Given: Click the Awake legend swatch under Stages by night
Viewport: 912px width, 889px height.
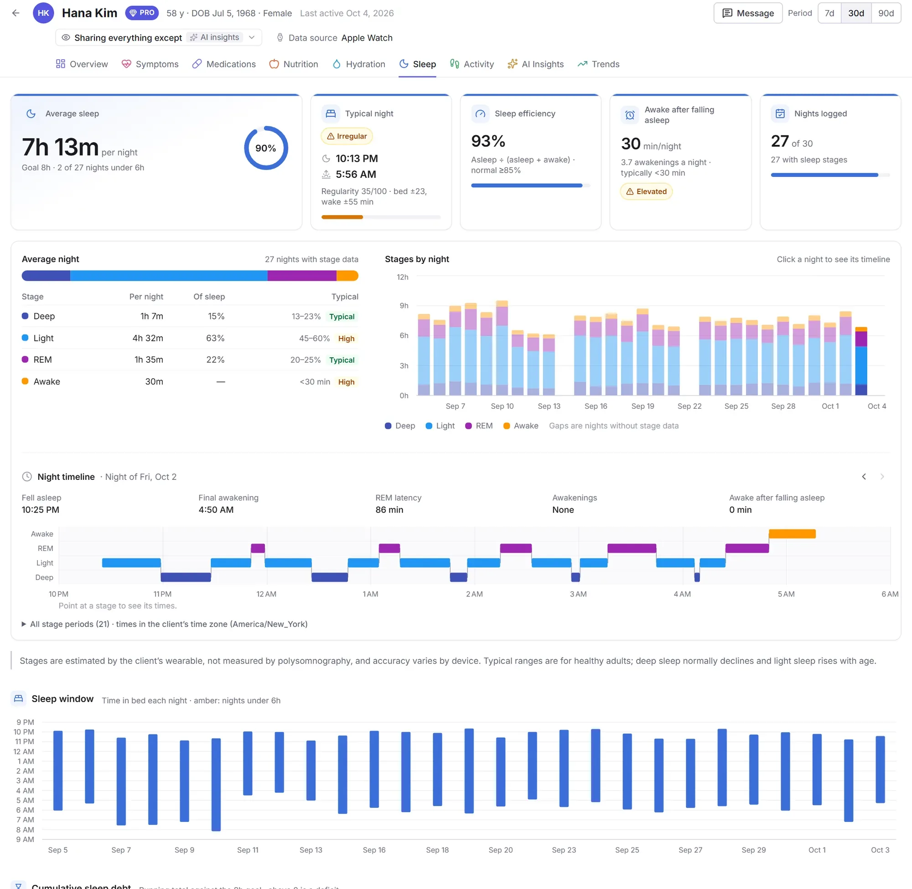Looking at the screenshot, I should [507, 426].
